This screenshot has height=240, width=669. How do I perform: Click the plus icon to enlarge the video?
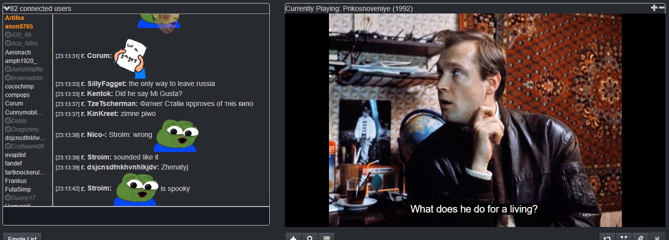pyautogui.click(x=653, y=7)
